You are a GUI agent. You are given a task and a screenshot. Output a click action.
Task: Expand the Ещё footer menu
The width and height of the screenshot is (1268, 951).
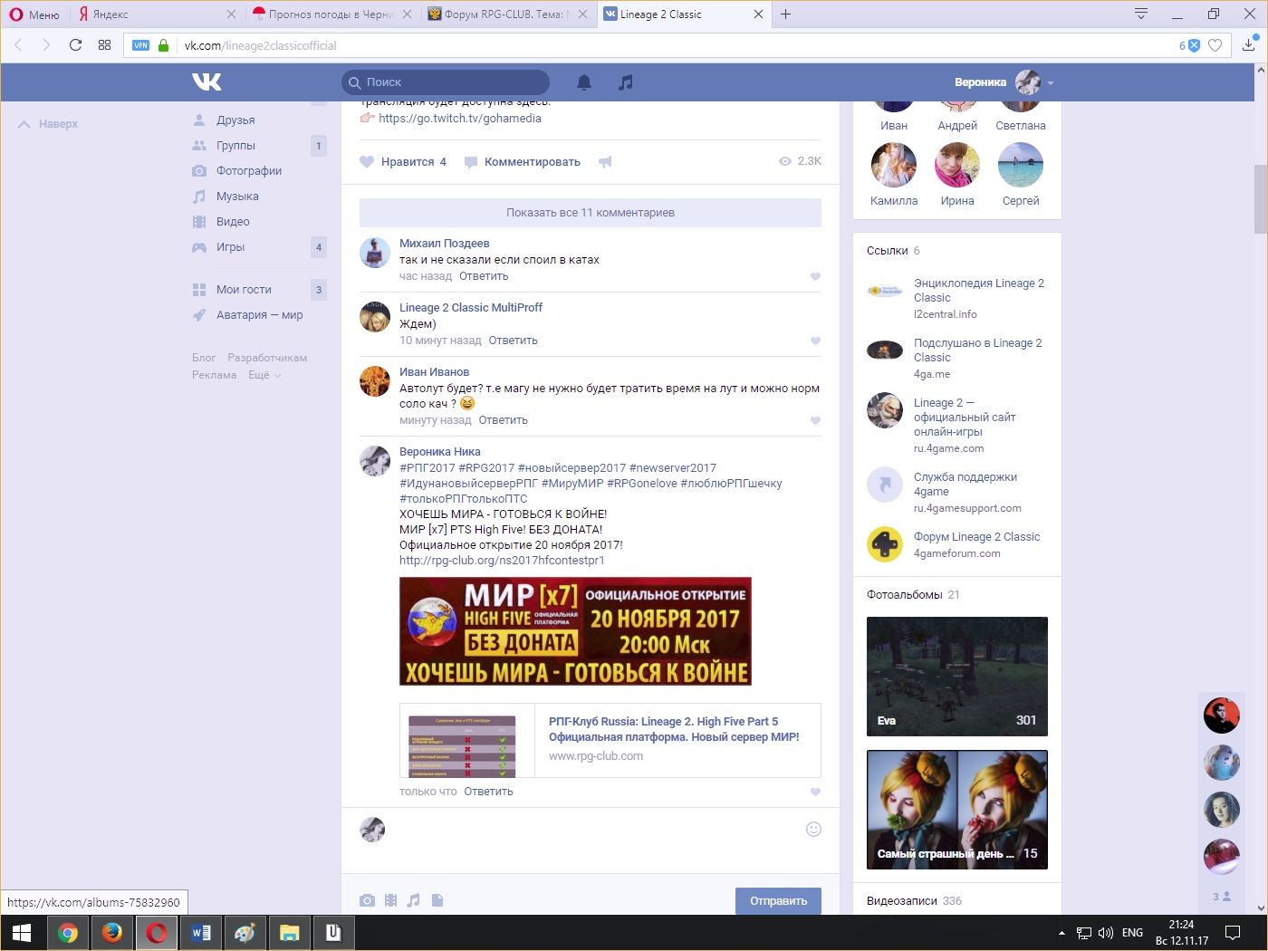coord(264,375)
